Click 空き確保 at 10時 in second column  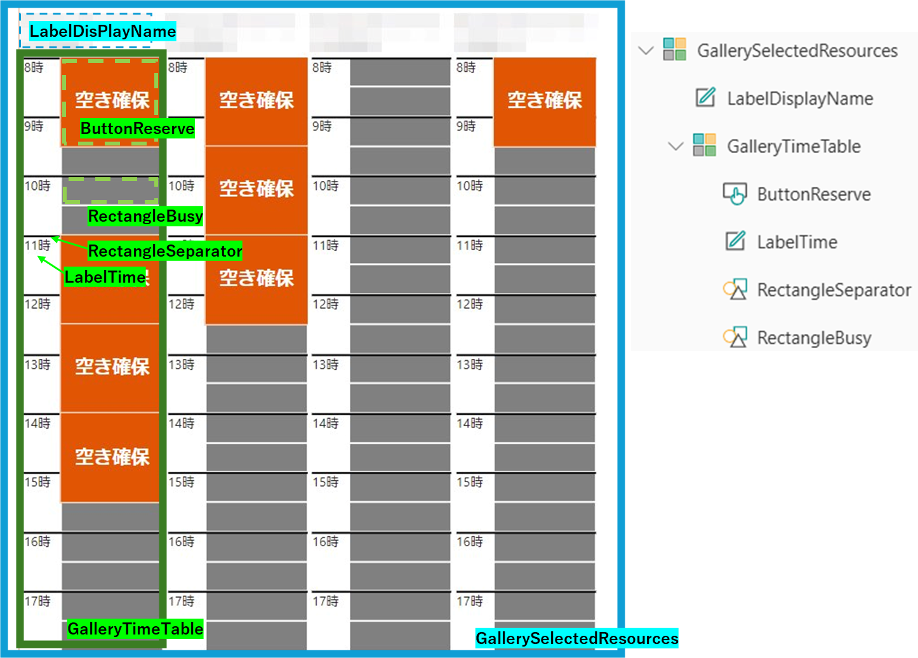pyautogui.click(x=256, y=190)
